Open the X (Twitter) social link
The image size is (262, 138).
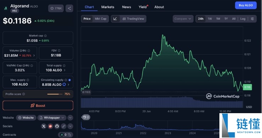point(44,126)
